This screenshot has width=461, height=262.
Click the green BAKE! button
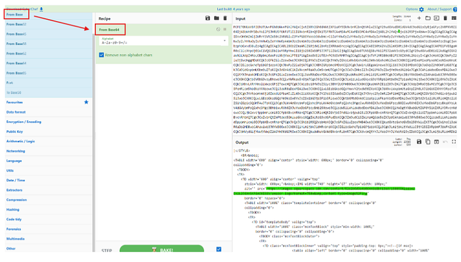[x=162, y=249]
